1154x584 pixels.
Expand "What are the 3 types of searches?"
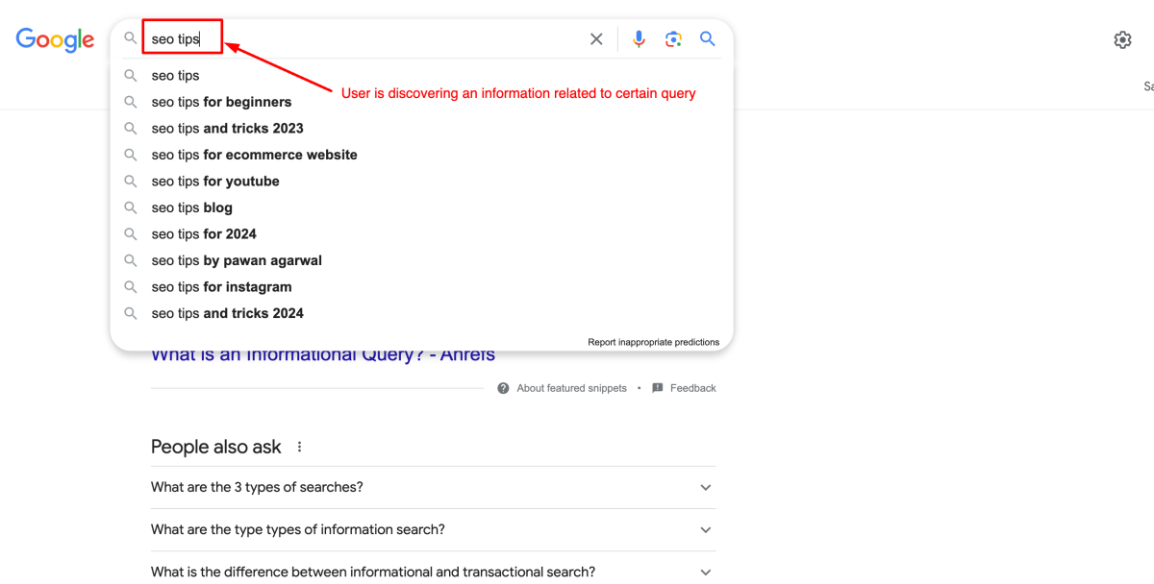[705, 488]
